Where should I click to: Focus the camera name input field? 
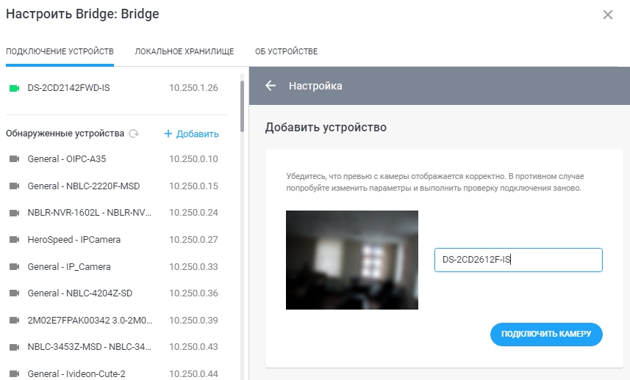pos(518,260)
